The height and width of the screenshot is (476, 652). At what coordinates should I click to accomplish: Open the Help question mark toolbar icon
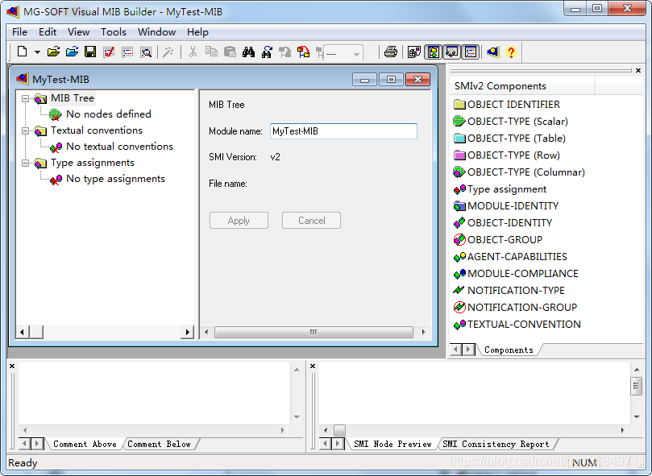tap(510, 52)
